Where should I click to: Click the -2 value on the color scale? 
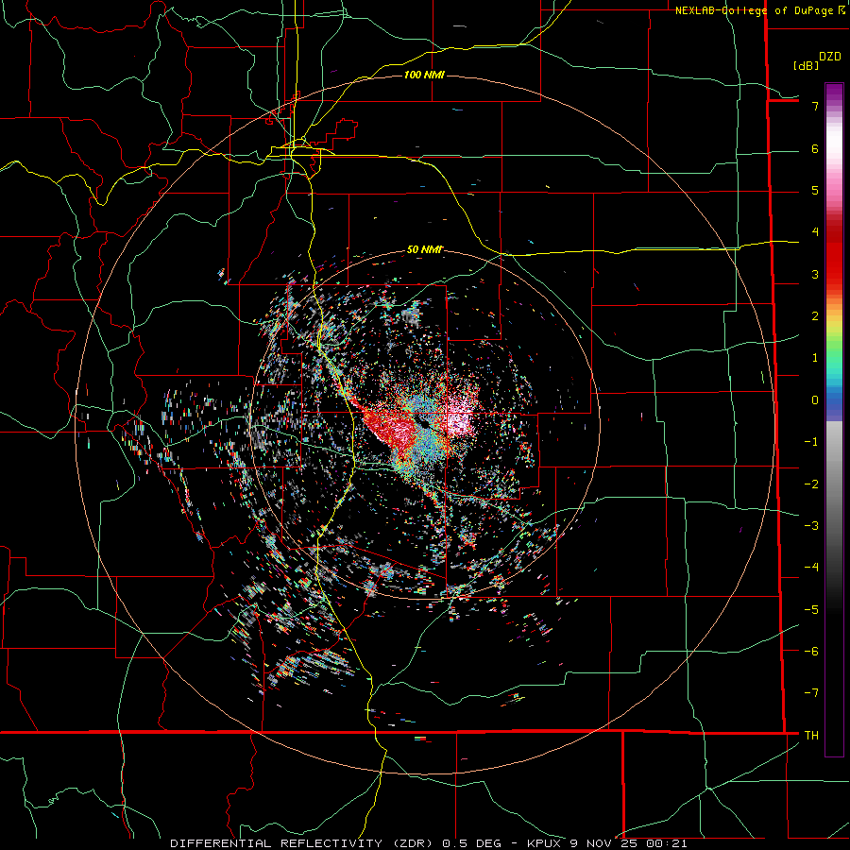pos(811,484)
